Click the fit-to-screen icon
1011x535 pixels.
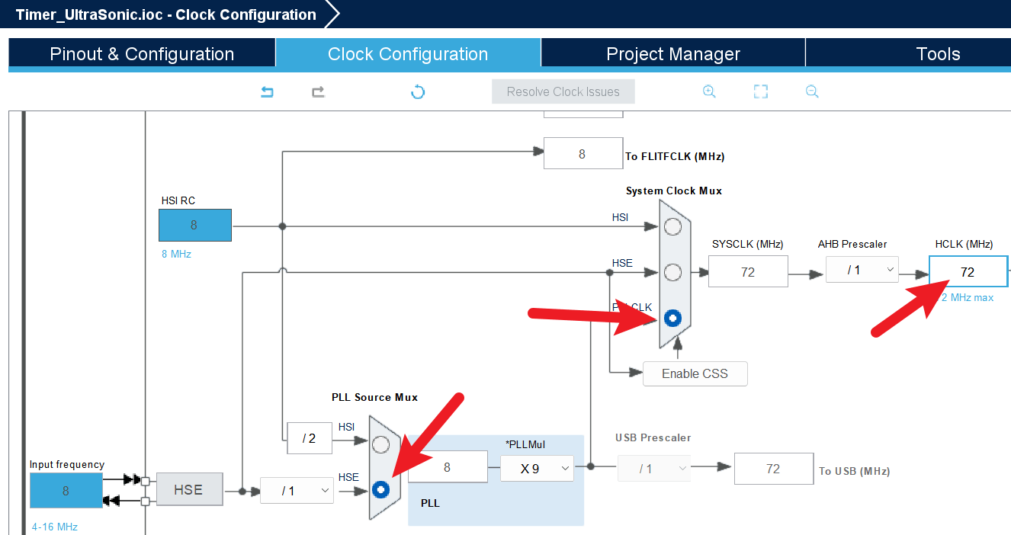click(760, 92)
